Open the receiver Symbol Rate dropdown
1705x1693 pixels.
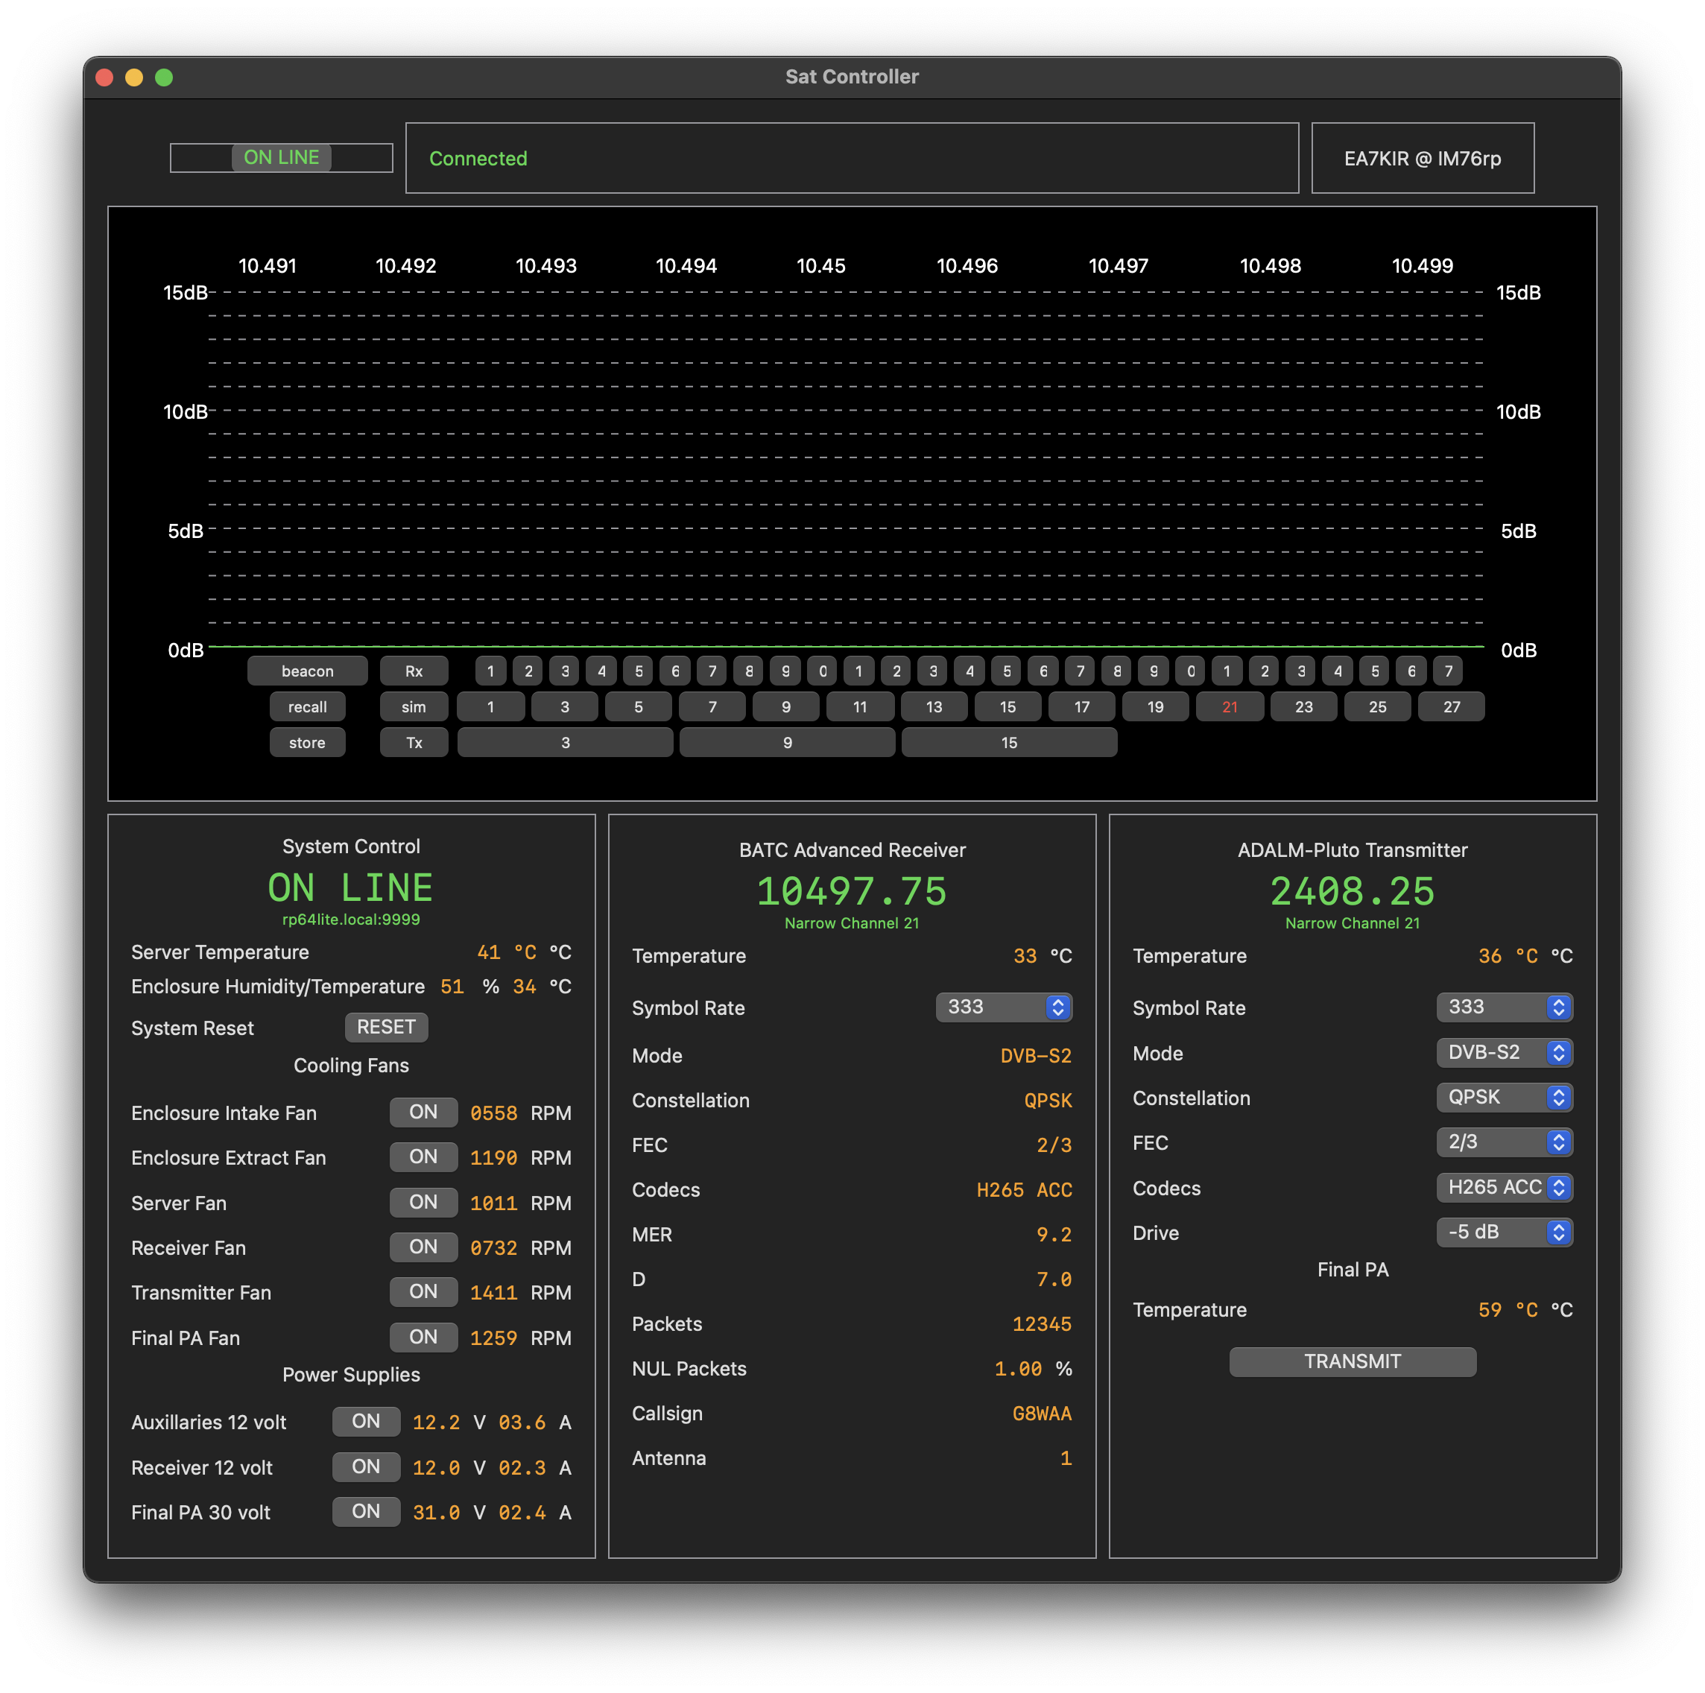click(1004, 1007)
